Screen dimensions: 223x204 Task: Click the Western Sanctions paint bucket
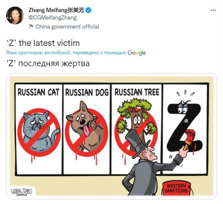point(177,188)
